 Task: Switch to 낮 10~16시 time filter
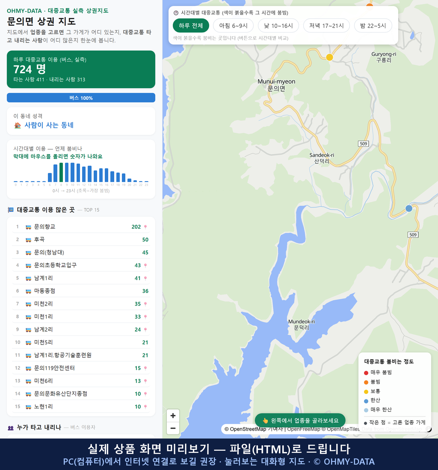click(278, 26)
